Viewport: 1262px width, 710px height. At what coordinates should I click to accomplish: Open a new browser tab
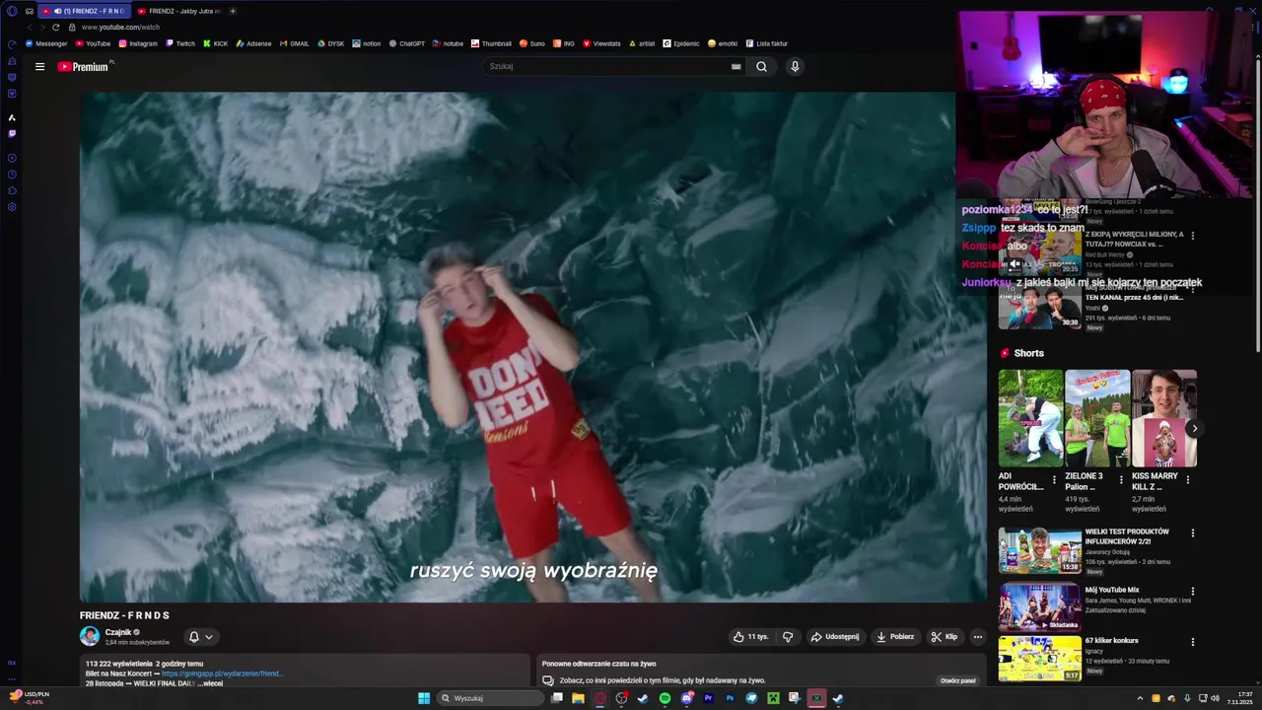pyautogui.click(x=233, y=11)
